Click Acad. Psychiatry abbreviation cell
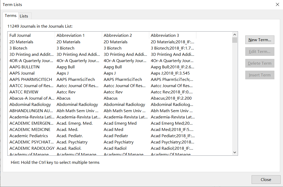Screen dimensions: 283x187 tap(72, 142)
